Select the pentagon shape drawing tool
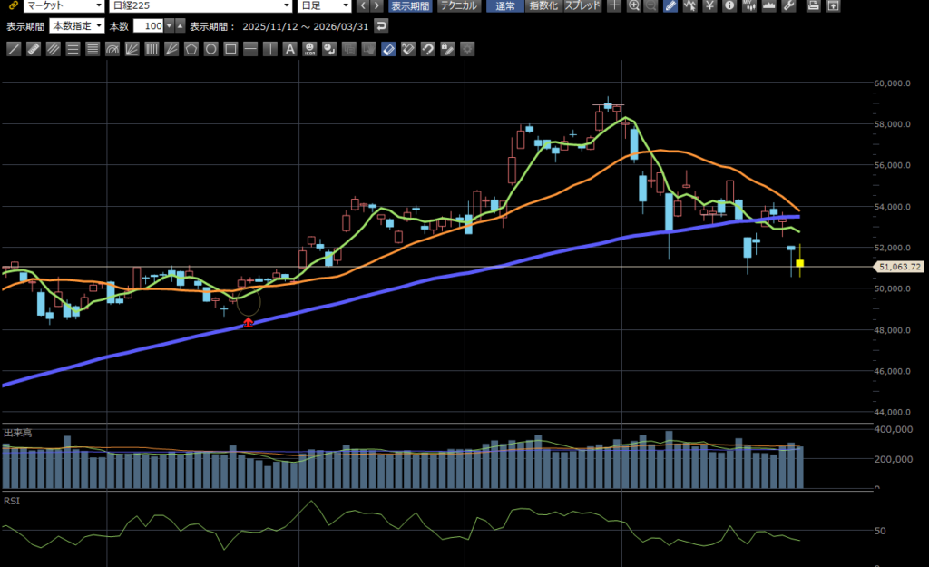The width and height of the screenshot is (929, 567). [191, 48]
